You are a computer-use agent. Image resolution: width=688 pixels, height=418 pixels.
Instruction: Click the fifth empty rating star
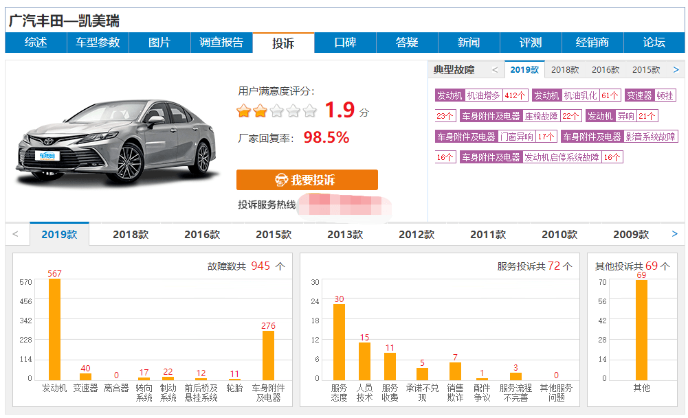[310, 111]
